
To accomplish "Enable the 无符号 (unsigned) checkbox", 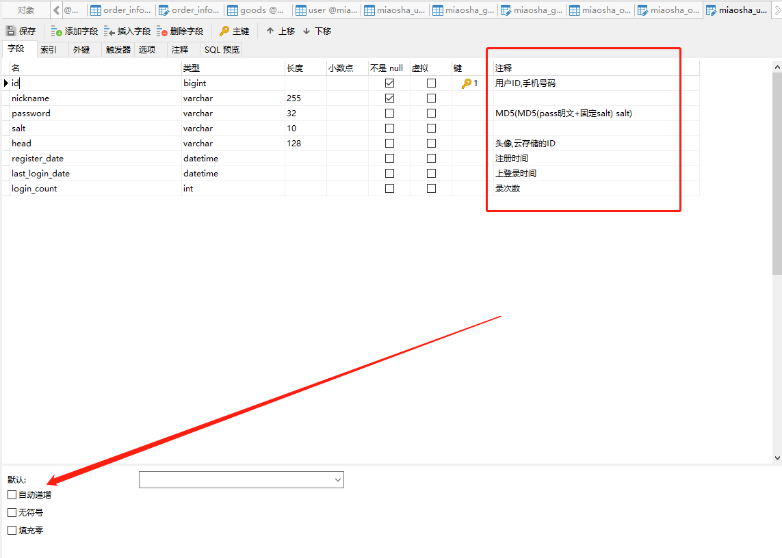I will [x=12, y=513].
